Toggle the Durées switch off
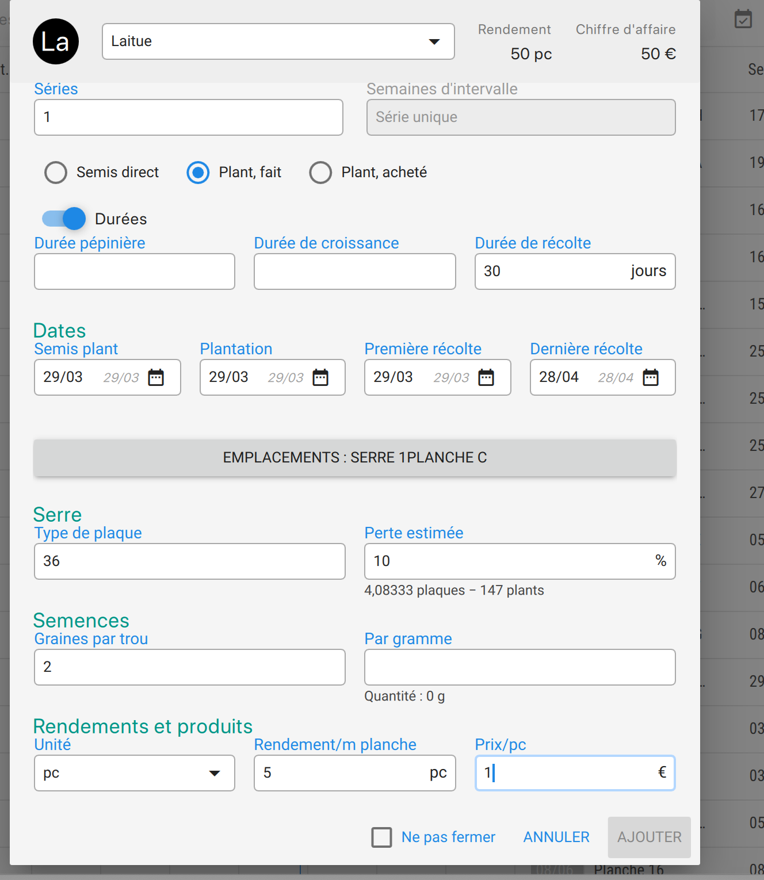Screen dimensions: 764x880 click(64, 219)
